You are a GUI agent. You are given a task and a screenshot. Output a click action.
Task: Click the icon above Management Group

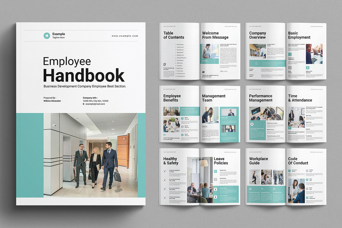[274, 188]
